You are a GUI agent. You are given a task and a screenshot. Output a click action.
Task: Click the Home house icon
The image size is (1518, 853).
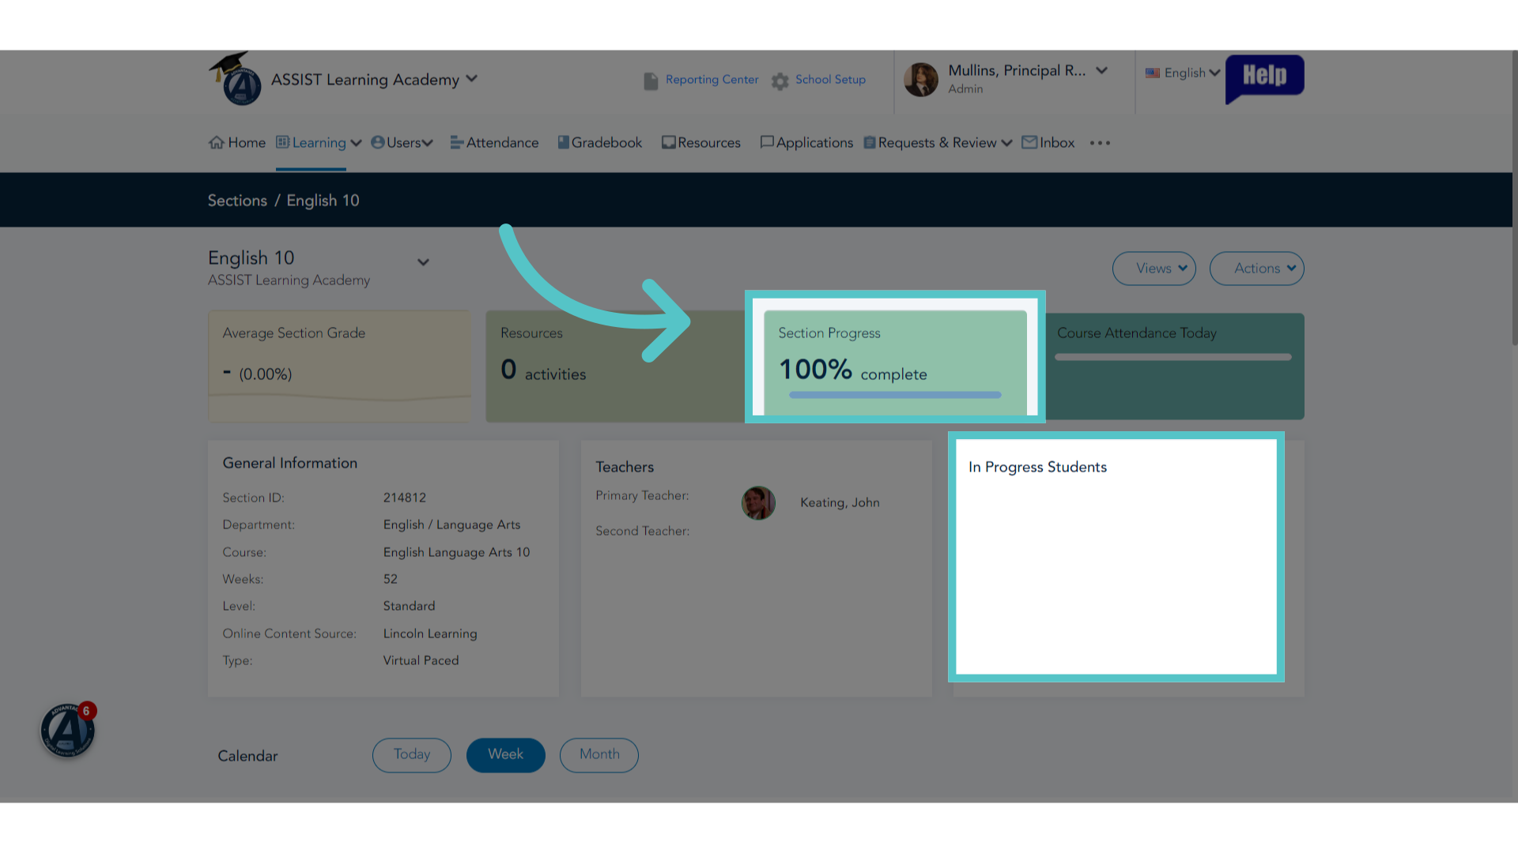point(217,142)
